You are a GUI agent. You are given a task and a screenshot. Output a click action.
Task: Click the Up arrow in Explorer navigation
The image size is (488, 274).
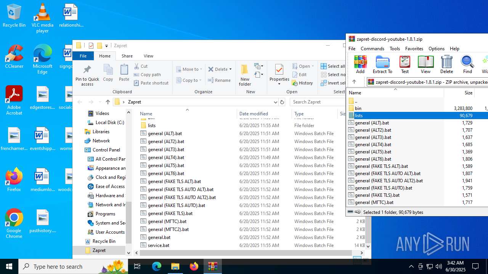coord(108,102)
